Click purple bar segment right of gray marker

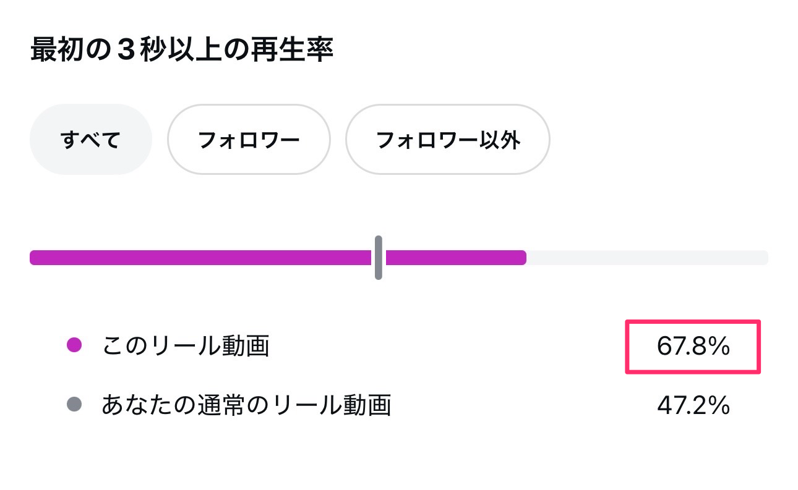tap(455, 258)
